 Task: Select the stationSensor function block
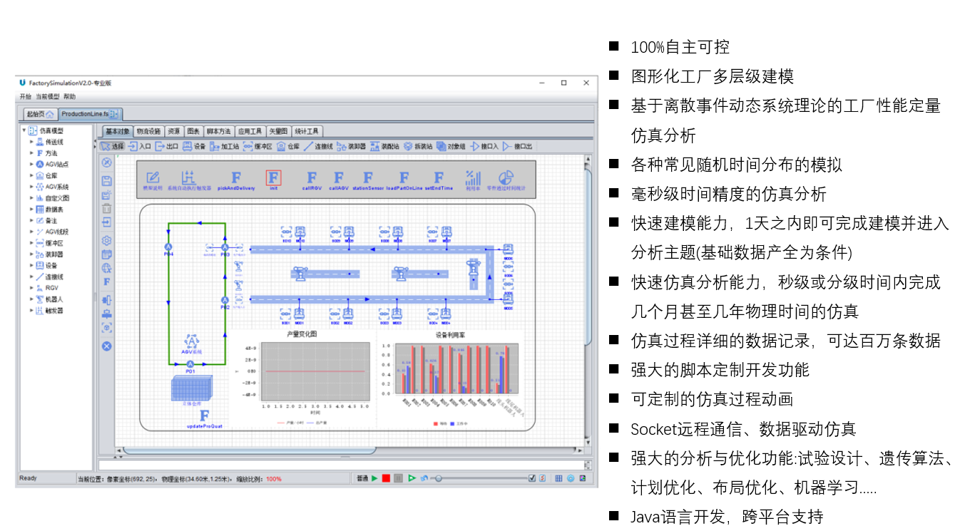coord(368,180)
